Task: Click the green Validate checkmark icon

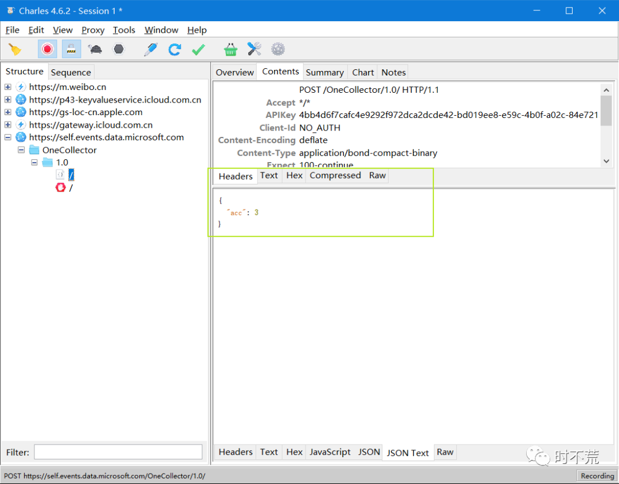Action: pos(198,49)
